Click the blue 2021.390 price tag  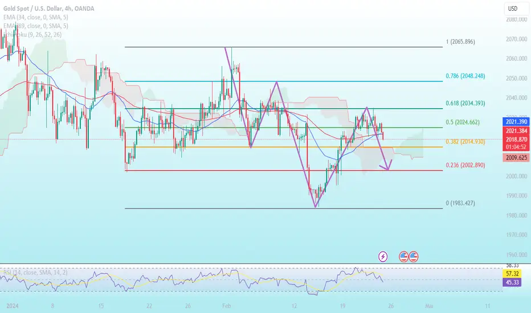(x=516, y=122)
